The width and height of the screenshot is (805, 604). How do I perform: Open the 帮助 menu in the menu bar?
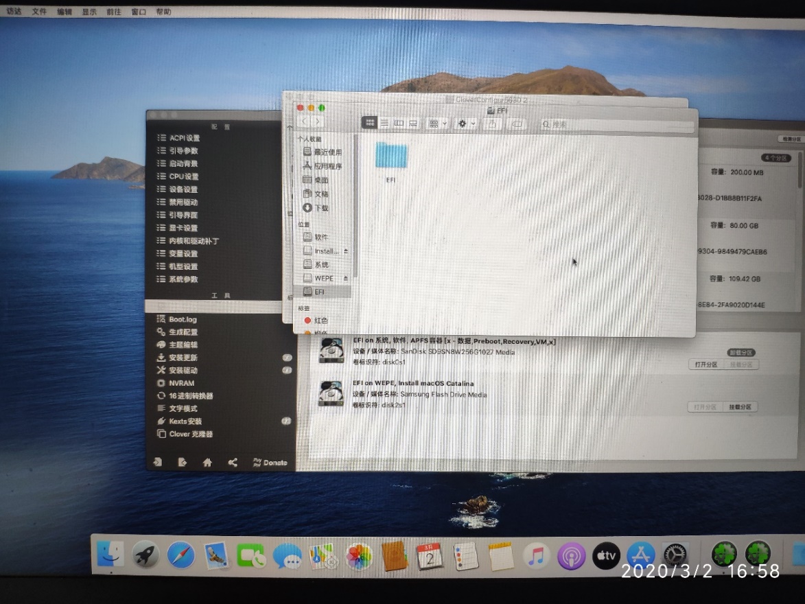163,11
